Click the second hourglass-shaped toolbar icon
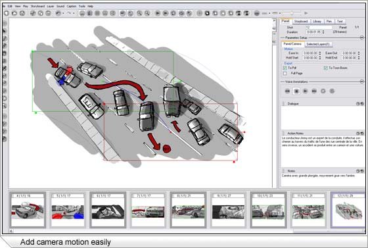The image size is (368, 248). 246,13
